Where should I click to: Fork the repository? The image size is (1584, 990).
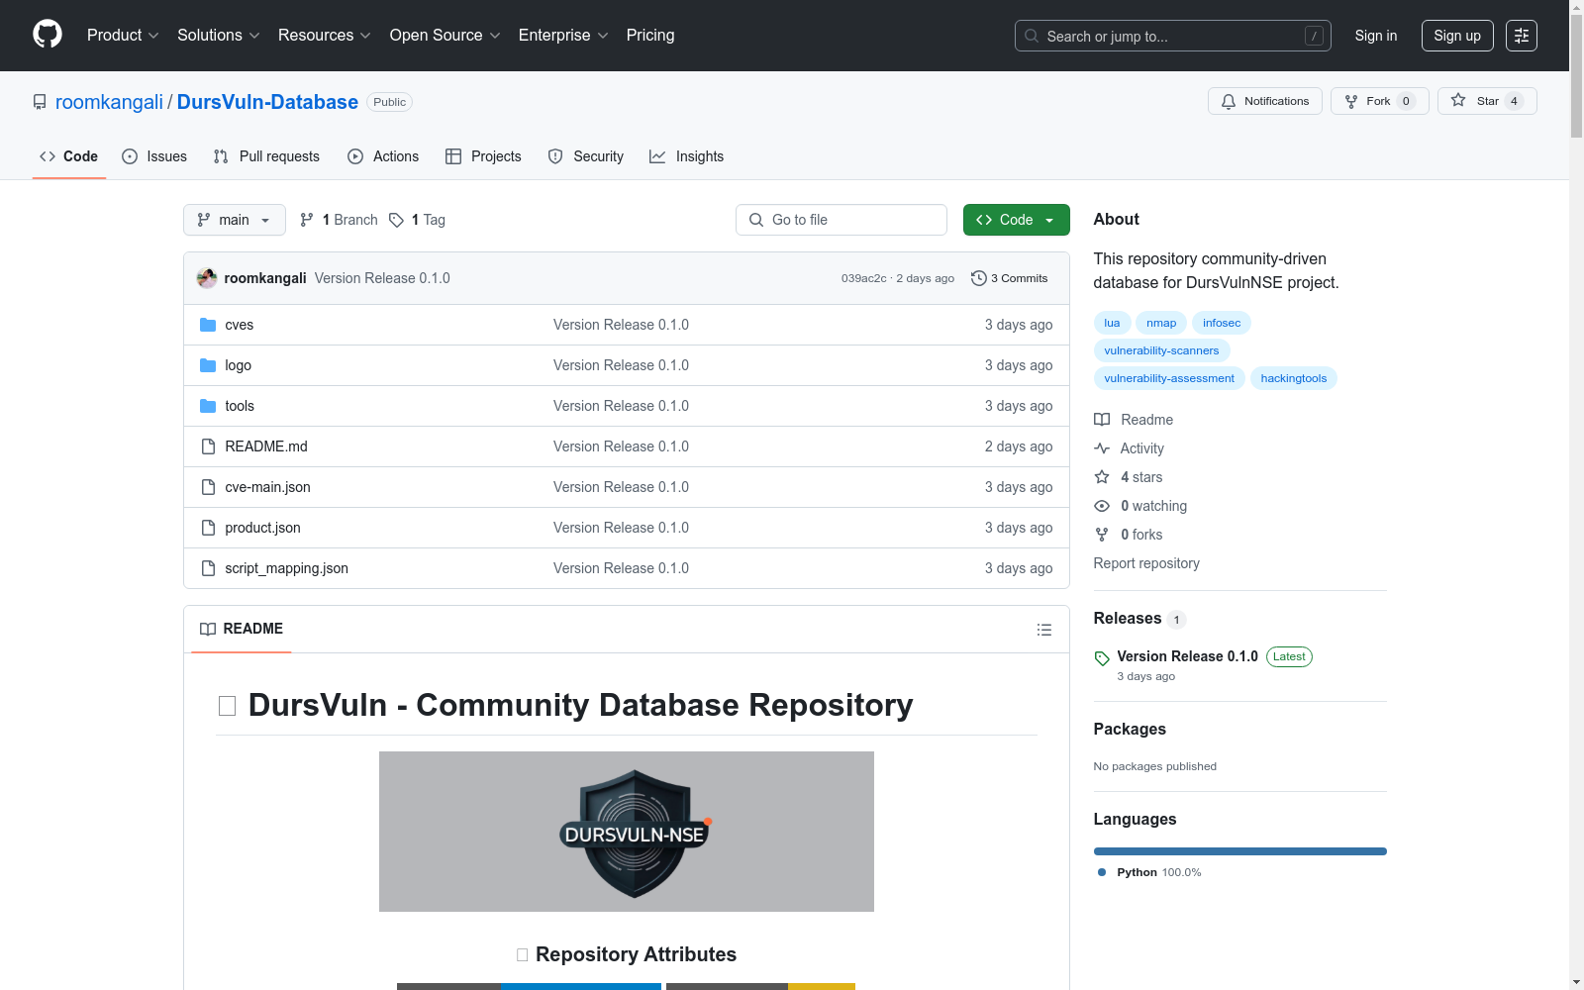[x=1380, y=101]
